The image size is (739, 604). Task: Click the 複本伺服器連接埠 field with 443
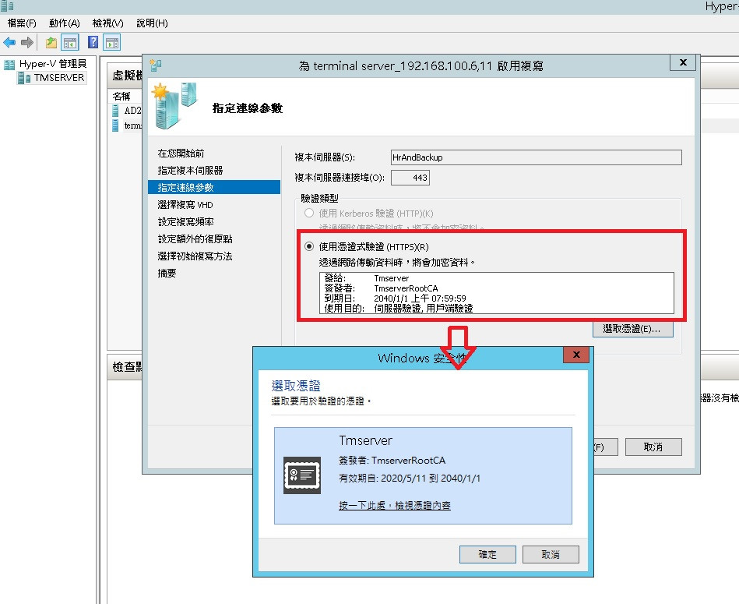point(410,178)
